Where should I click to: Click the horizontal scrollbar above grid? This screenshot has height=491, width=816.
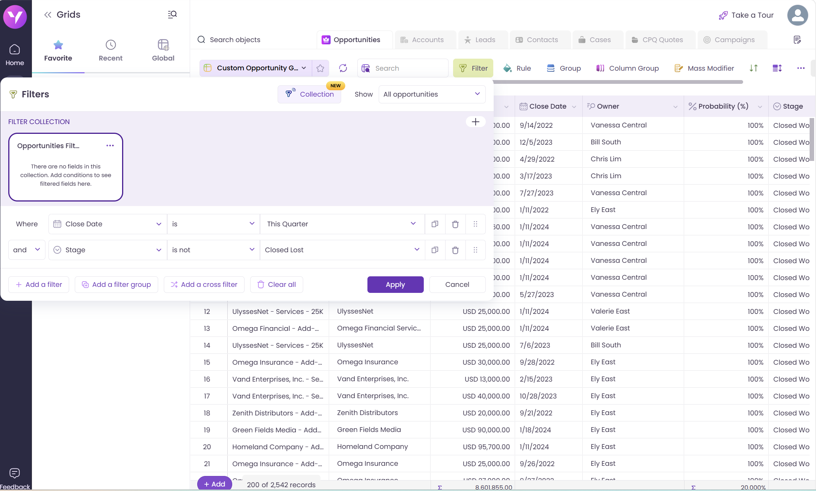(x=618, y=82)
